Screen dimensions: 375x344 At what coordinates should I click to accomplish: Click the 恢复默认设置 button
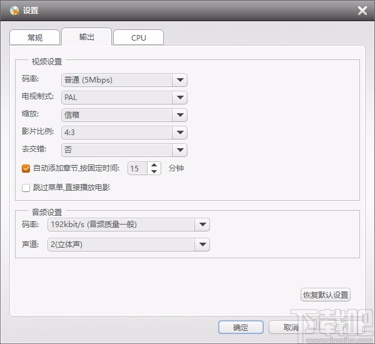326,295
